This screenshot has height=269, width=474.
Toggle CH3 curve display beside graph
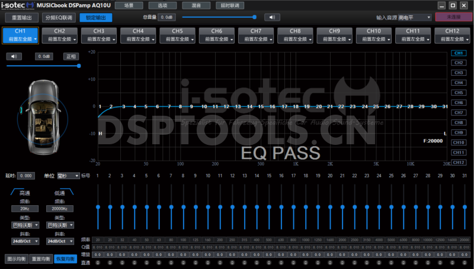pos(459,73)
